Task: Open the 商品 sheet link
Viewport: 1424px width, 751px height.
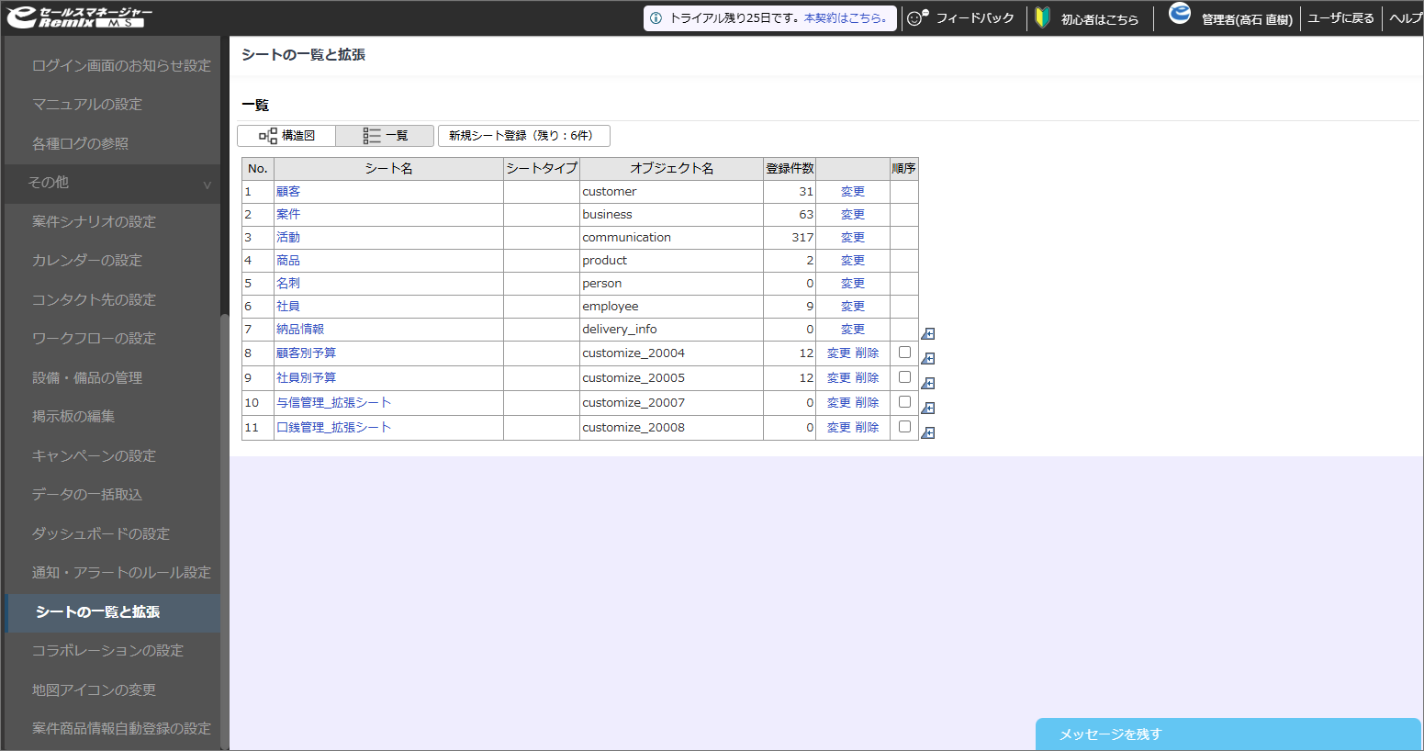Action: coord(288,261)
